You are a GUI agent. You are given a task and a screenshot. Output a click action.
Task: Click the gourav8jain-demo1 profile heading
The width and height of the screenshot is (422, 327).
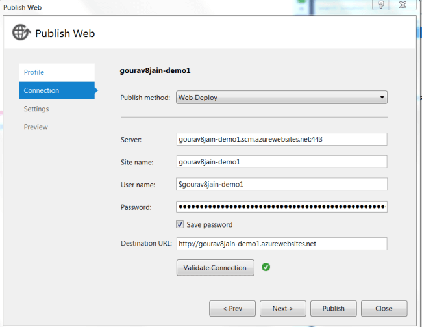(x=155, y=71)
